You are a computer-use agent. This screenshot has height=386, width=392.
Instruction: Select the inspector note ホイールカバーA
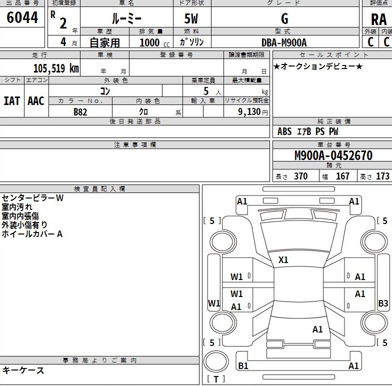coord(32,234)
